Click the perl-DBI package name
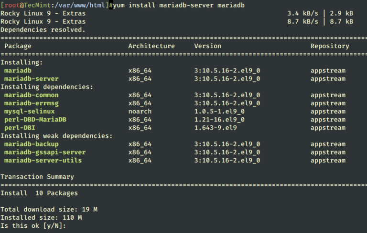This screenshot has width=367, height=233. pos(20,128)
